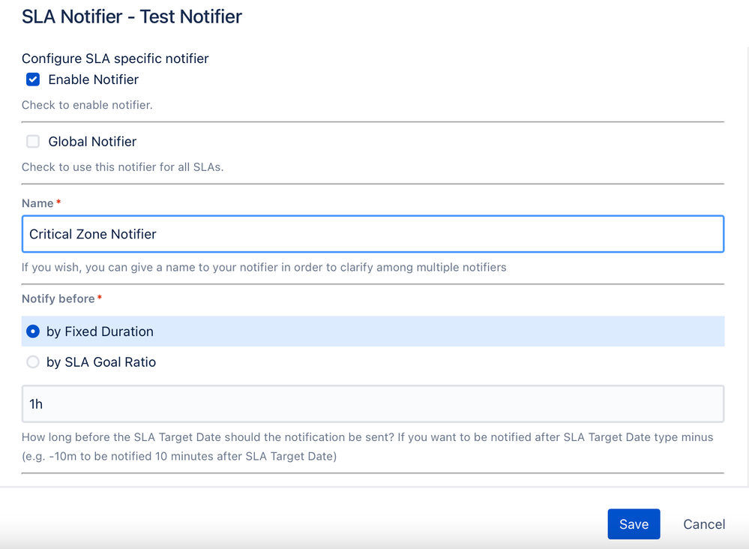This screenshot has width=749, height=549.
Task: Click the 'Configure SLA specific notifier' text
Action: (x=115, y=58)
